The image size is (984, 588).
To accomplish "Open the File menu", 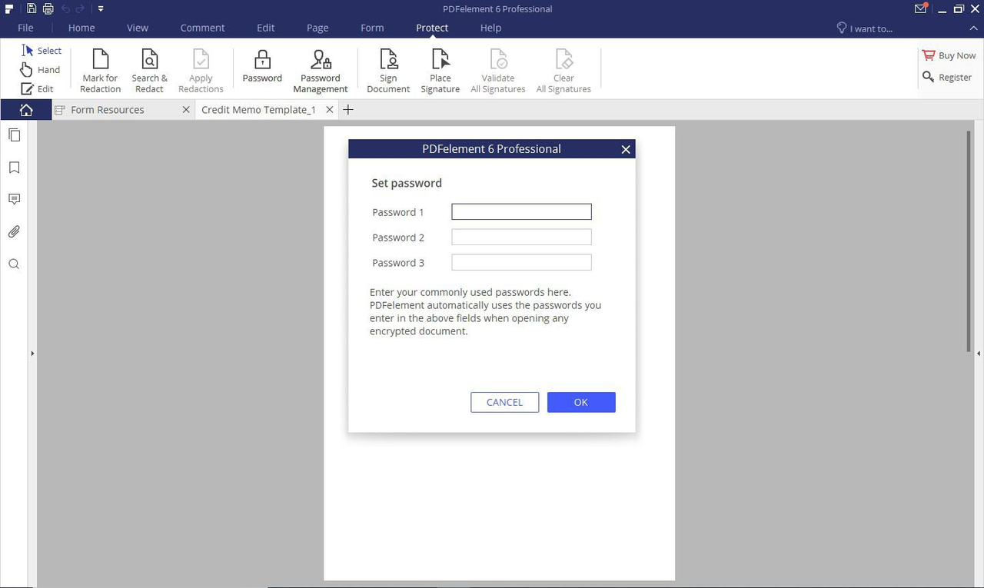I will (25, 28).
